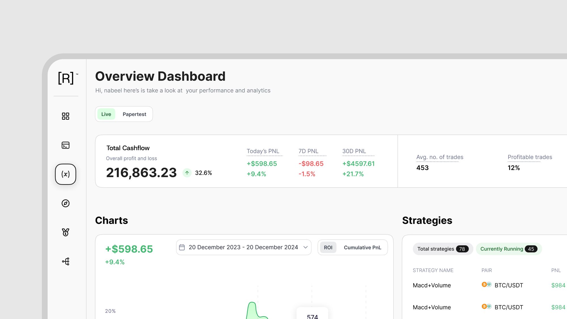
Task: Click the 30D PNL label
Action: coord(354,151)
